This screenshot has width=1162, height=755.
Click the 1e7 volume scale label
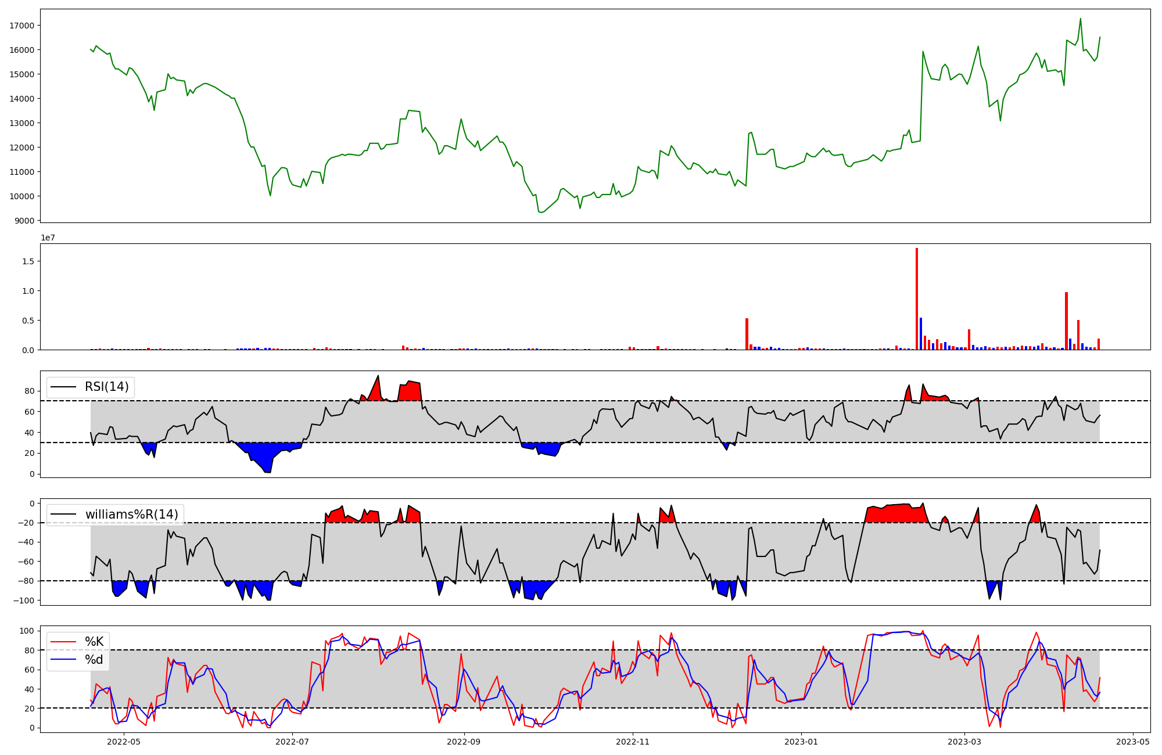tap(48, 238)
